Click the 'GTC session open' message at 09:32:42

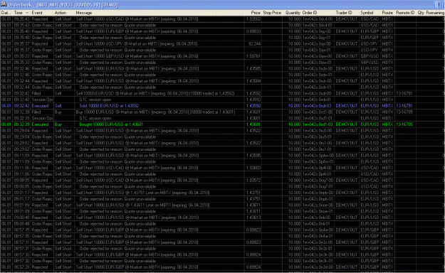(95, 100)
